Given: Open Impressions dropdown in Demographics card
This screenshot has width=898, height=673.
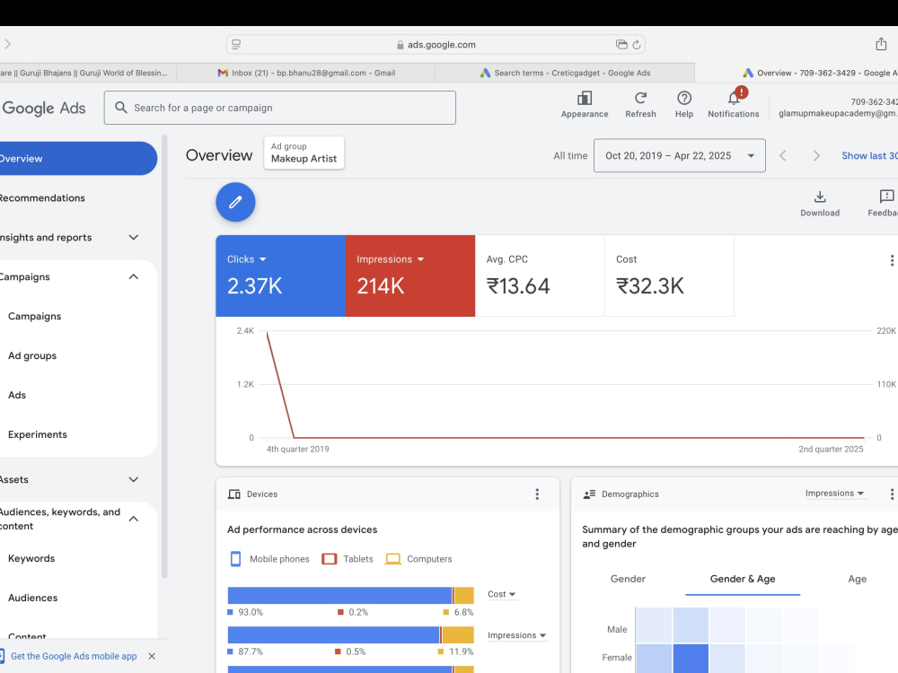Looking at the screenshot, I should click(834, 494).
